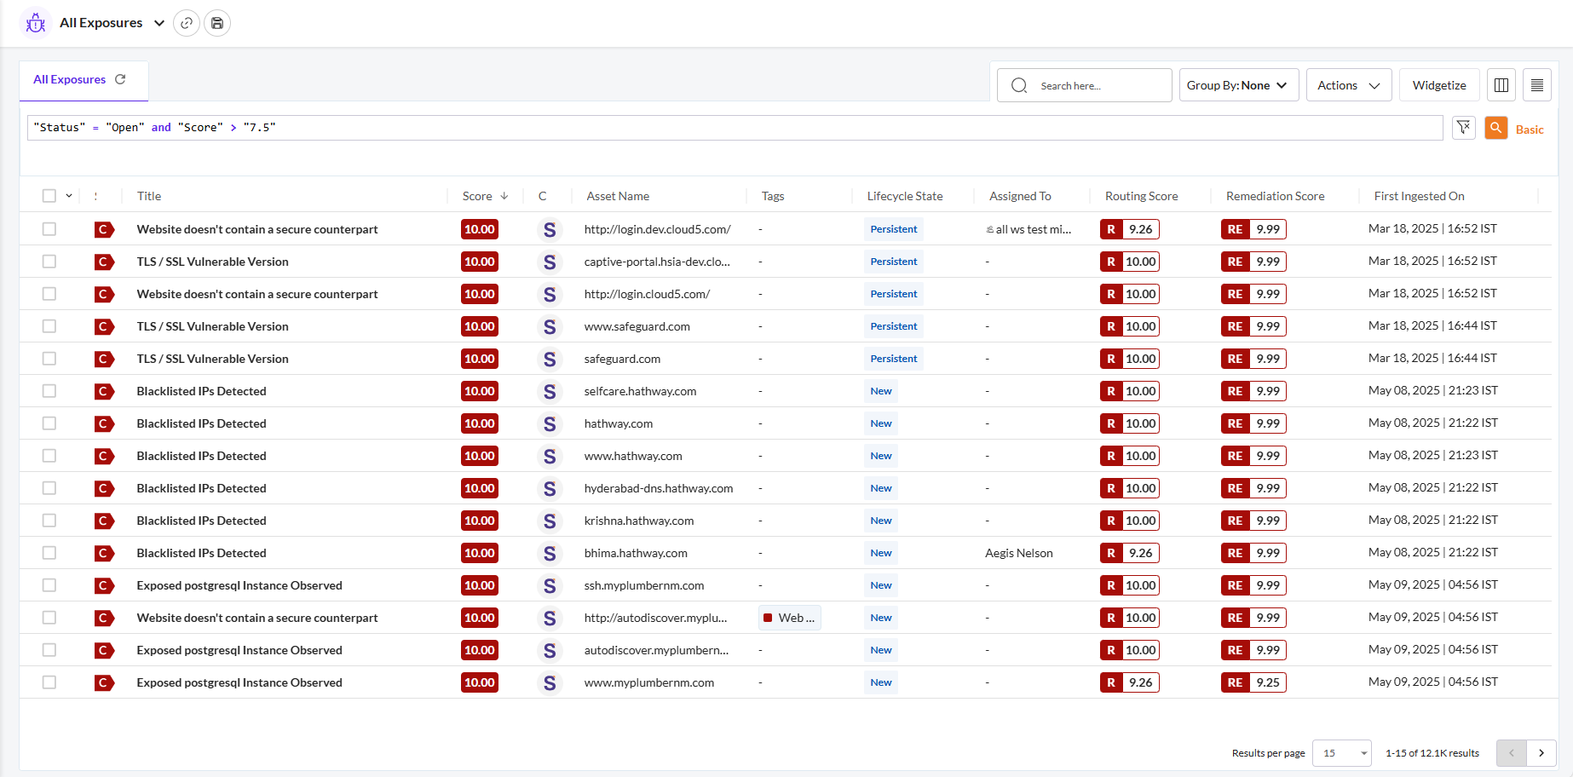This screenshot has width=1573, height=777.
Task: Switch row density with the lines icon
Action: pos(1537,85)
